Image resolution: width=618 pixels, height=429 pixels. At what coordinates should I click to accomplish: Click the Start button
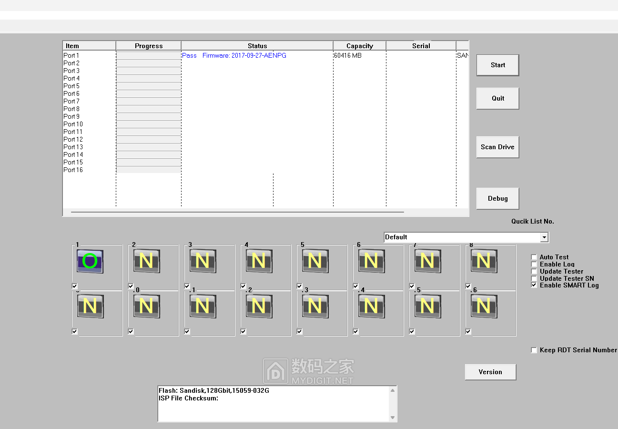coord(498,65)
